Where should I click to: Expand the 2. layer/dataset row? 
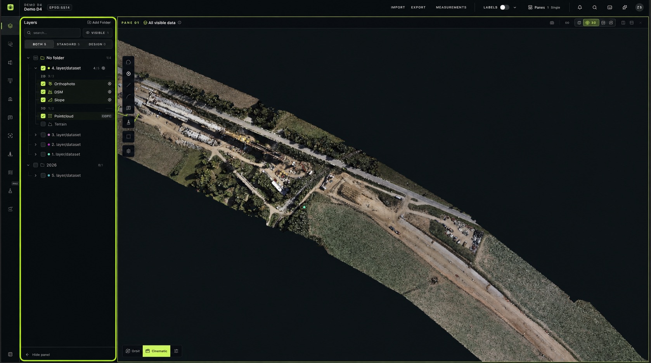[36, 145]
